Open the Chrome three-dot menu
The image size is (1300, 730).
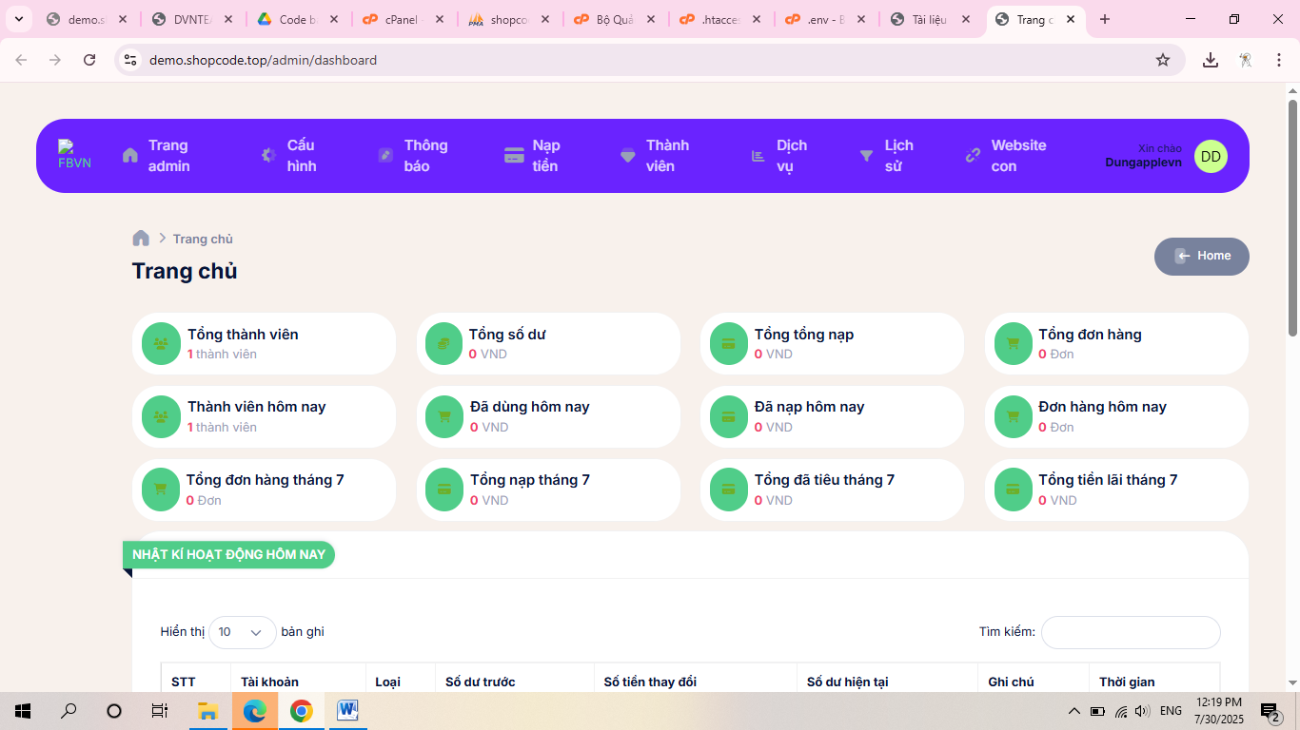[x=1277, y=60]
